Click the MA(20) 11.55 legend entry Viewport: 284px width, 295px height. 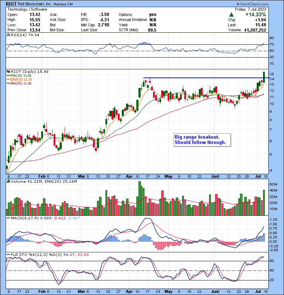pyautogui.click(x=19, y=75)
